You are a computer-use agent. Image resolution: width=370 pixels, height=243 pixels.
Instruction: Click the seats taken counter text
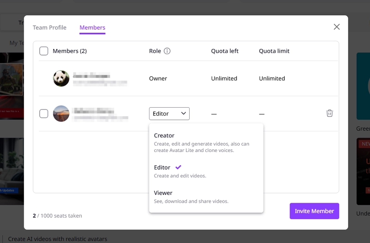(x=57, y=216)
